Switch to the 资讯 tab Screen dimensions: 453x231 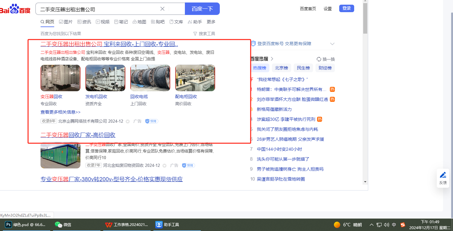(84, 22)
